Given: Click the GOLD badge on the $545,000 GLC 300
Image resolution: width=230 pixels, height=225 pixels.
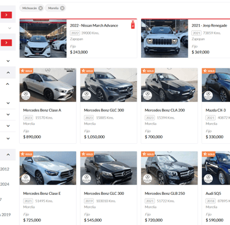Looking at the screenshot, I should click(87, 154).
